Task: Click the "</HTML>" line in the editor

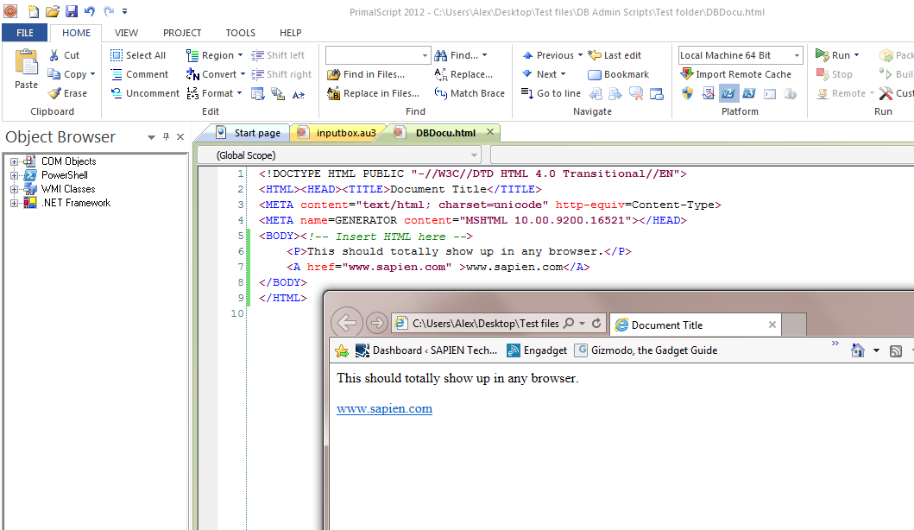Action: [283, 298]
